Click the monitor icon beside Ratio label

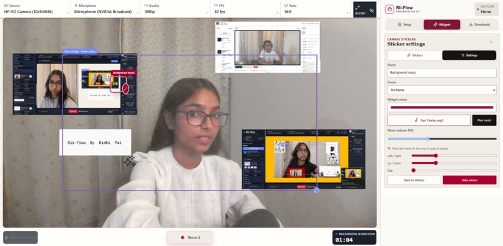(x=286, y=6)
